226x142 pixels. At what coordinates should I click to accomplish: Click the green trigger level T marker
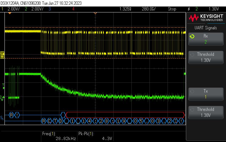coord(3,86)
